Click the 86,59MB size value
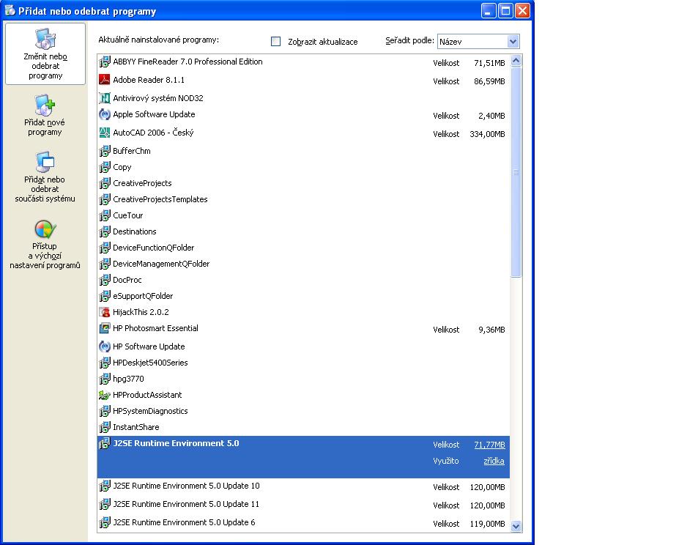698x545 pixels. pyautogui.click(x=489, y=81)
